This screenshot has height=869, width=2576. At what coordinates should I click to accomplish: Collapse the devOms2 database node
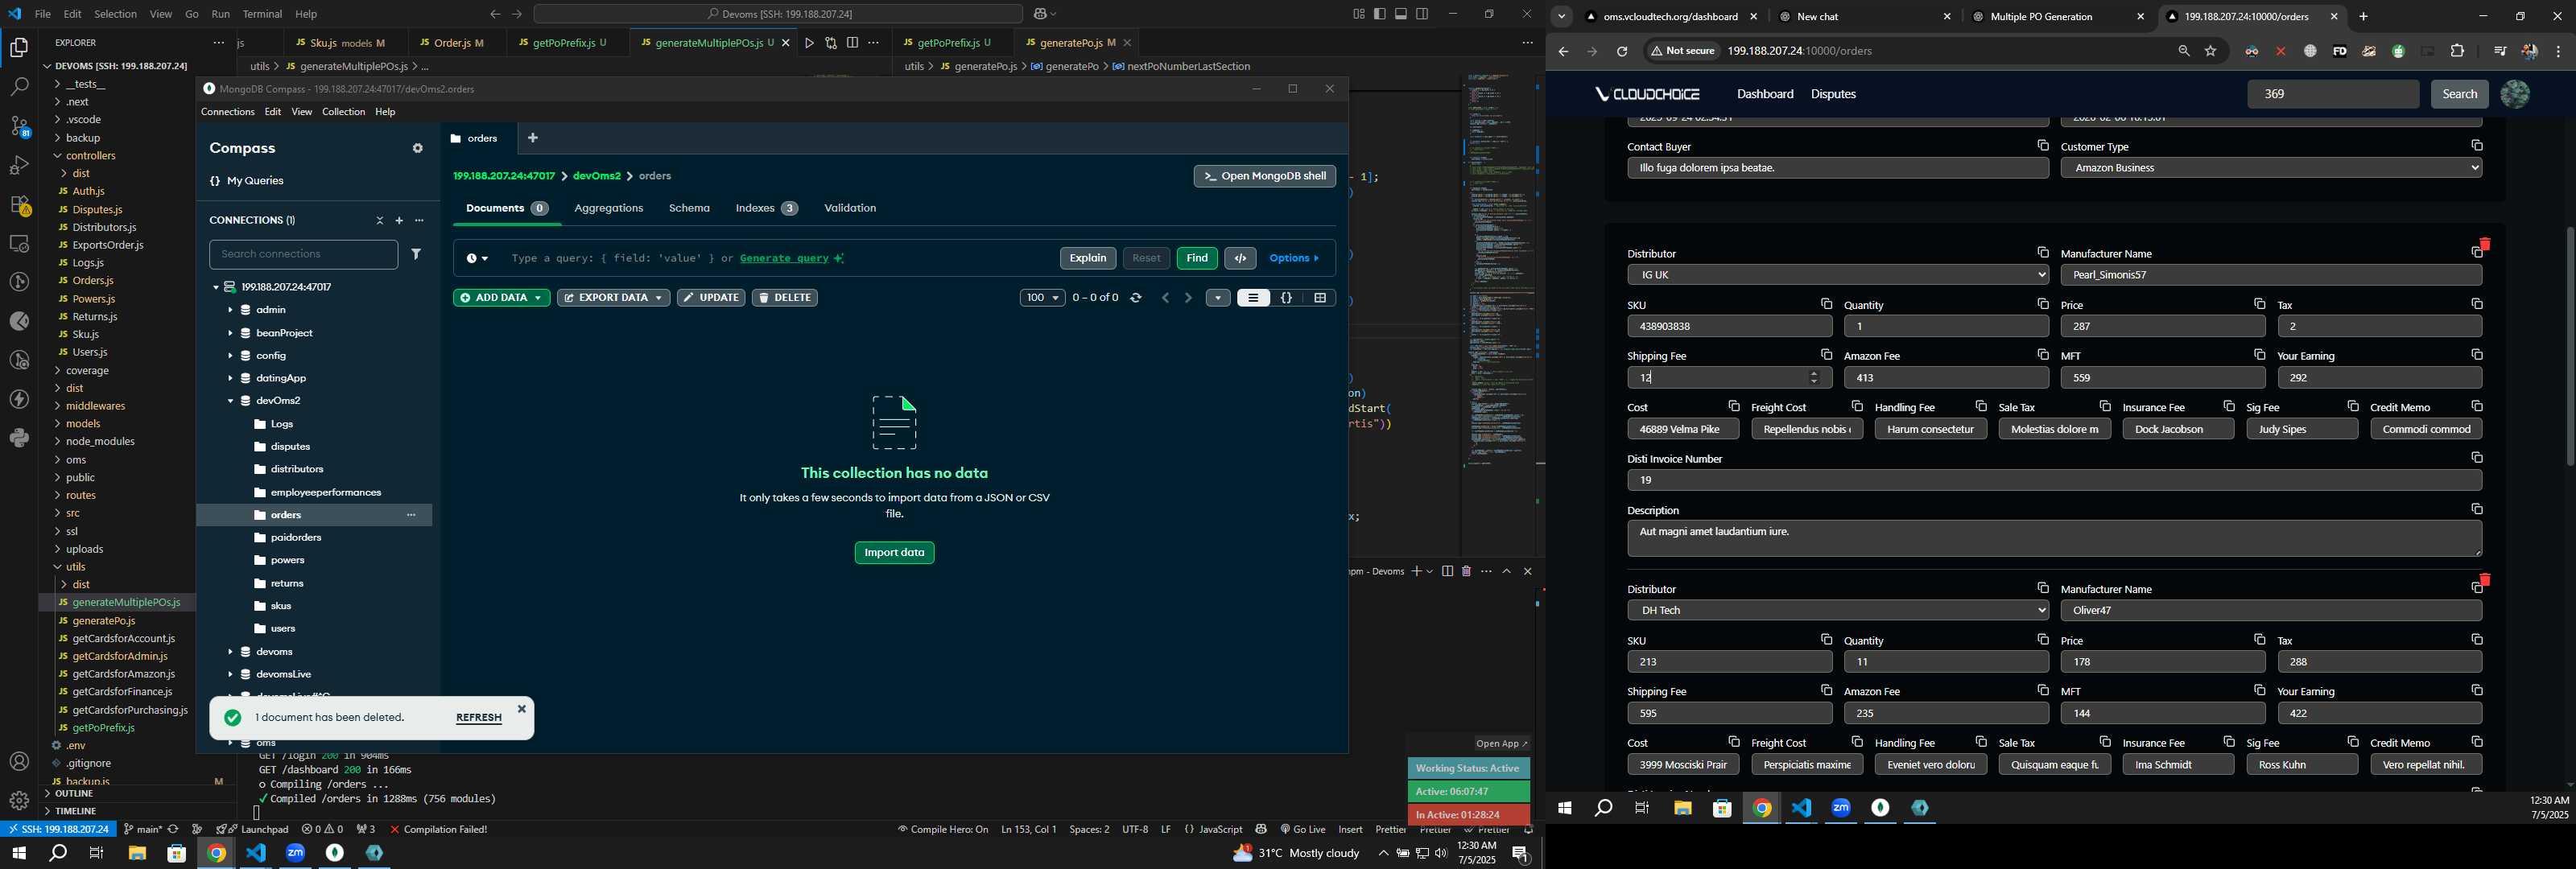pos(230,402)
